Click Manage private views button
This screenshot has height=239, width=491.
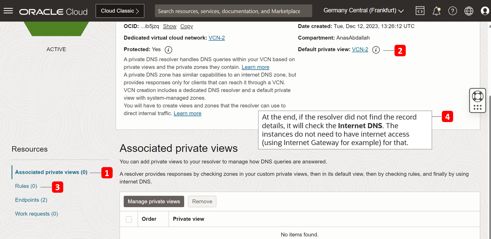tap(154, 201)
